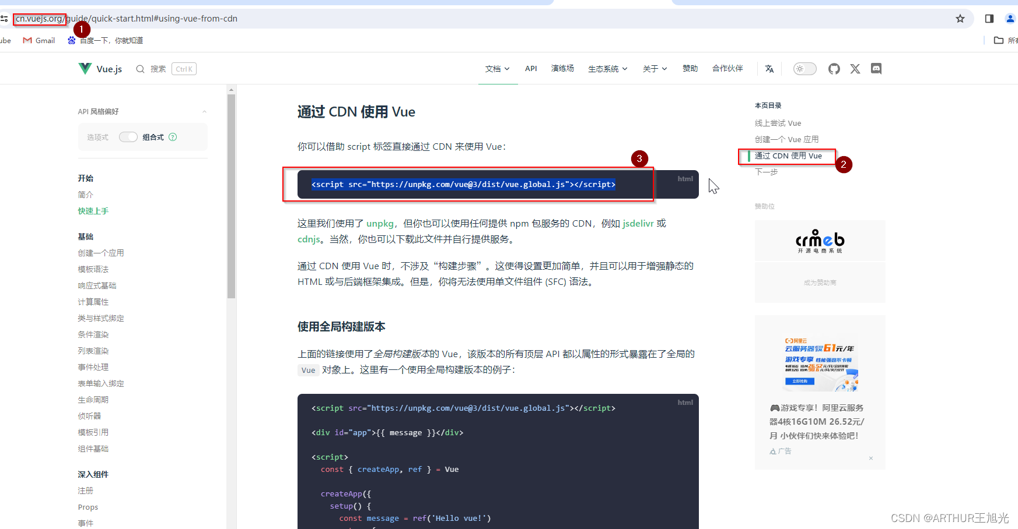1018x529 pixels.
Task: Open the Baidu bookmark
Action: 105,40
